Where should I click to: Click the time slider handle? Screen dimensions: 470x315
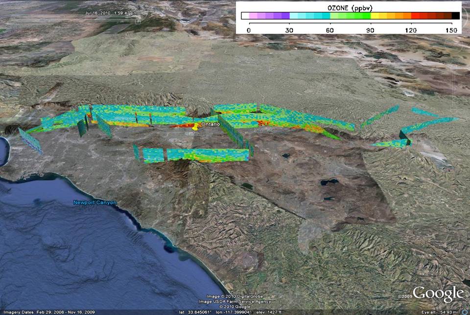click(x=138, y=21)
